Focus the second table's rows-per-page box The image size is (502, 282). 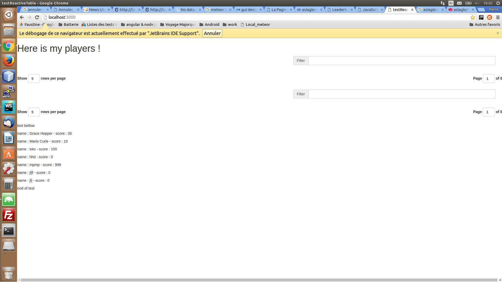[33, 112]
